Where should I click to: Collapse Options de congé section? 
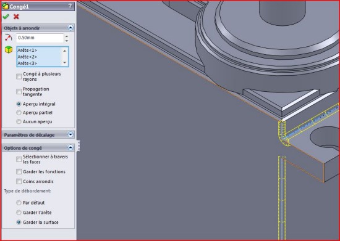(x=70, y=148)
